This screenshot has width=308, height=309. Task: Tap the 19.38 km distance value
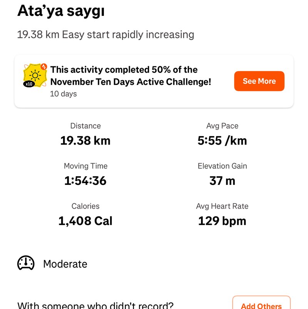pos(85,140)
